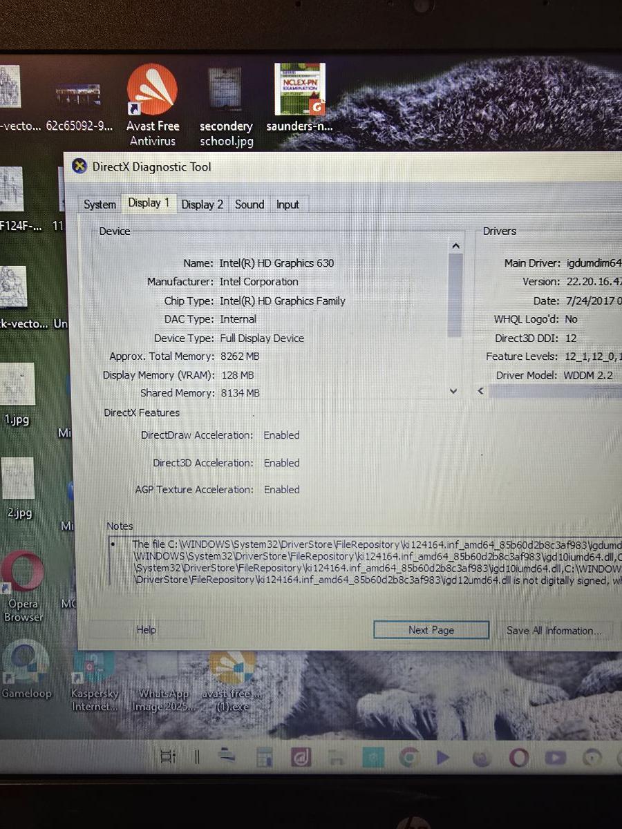The width and height of the screenshot is (622, 829).
Task: Select the 1.jpg desktop file
Action: (18, 394)
